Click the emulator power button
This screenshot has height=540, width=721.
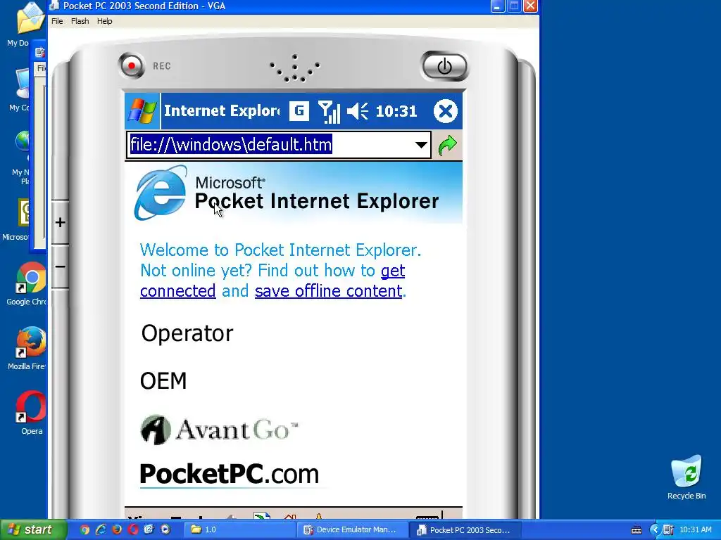(444, 66)
